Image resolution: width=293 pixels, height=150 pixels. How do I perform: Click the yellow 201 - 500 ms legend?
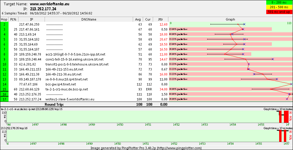tap(279, 7)
